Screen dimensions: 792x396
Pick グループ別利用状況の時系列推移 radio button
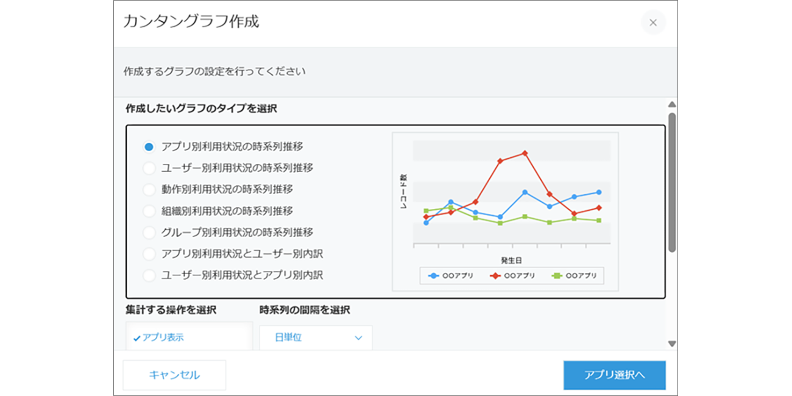[x=149, y=233]
